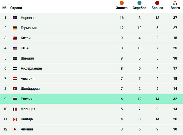The width and height of the screenshot is (183, 135).
Task: Select Франция's total medal count 14
Action: [175, 109]
